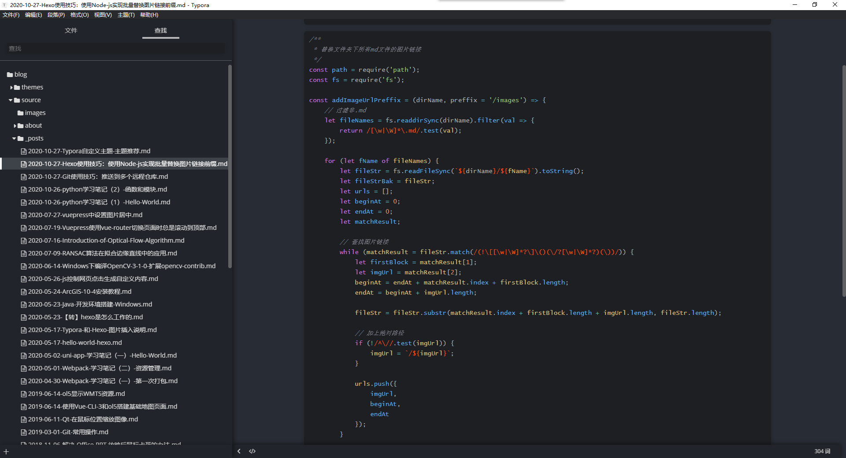Open the 格式(O) menu

point(79,15)
